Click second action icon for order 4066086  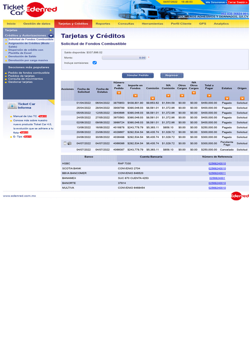[70, 143]
